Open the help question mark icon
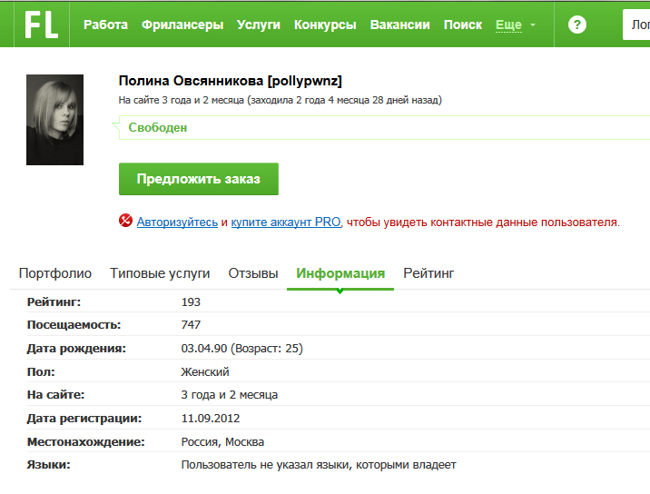 pyautogui.click(x=577, y=25)
